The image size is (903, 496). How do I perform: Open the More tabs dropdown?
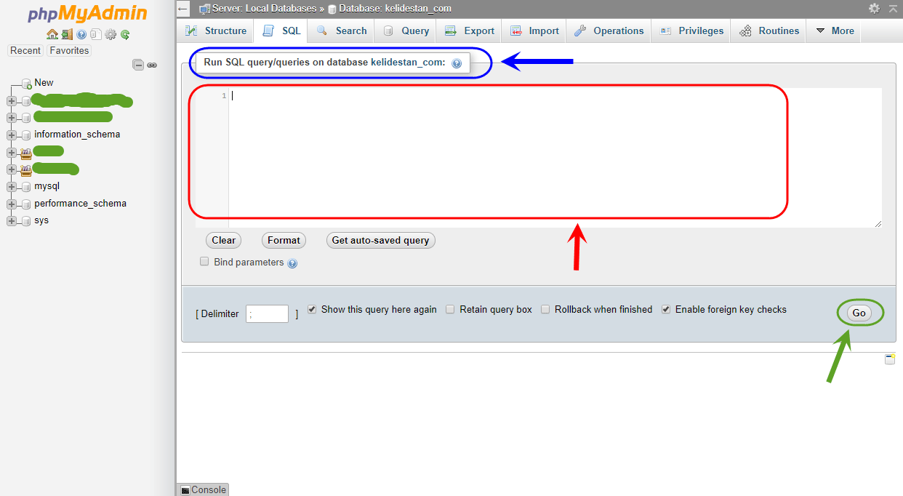834,31
